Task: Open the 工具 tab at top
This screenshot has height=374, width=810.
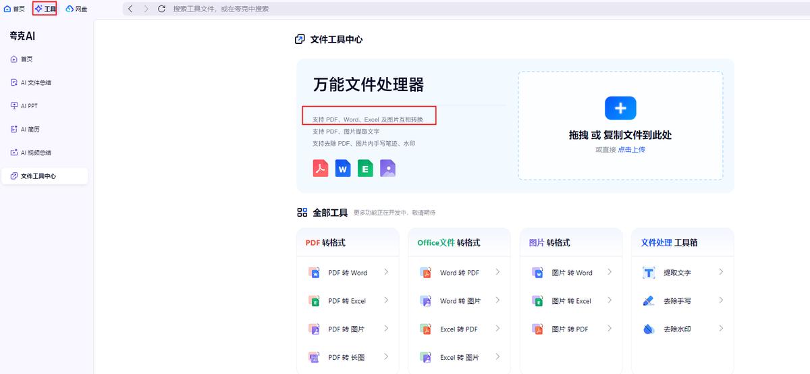Action: click(x=45, y=9)
